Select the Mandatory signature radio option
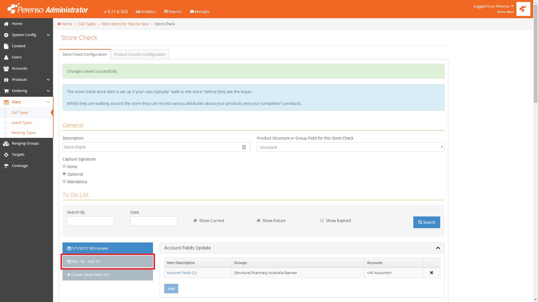Image resolution: width=538 pixels, height=302 pixels. pyautogui.click(x=64, y=181)
